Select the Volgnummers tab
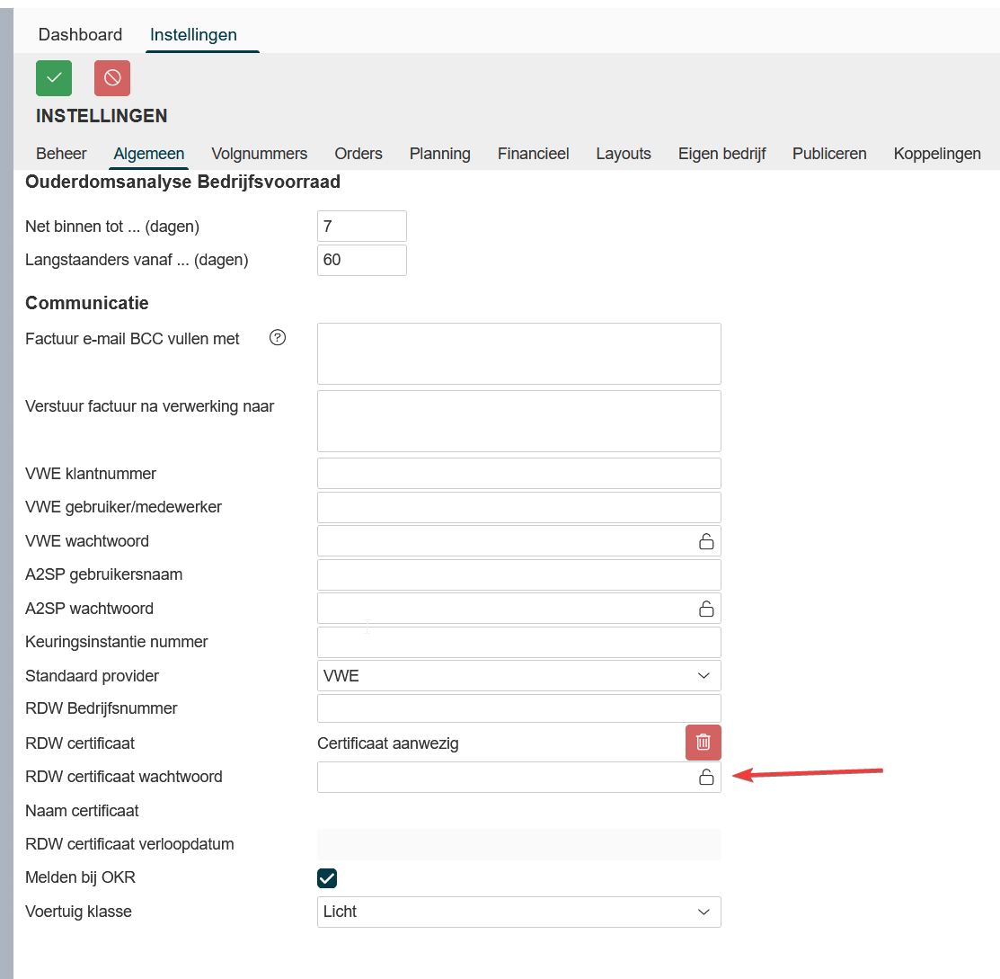 coord(259,154)
